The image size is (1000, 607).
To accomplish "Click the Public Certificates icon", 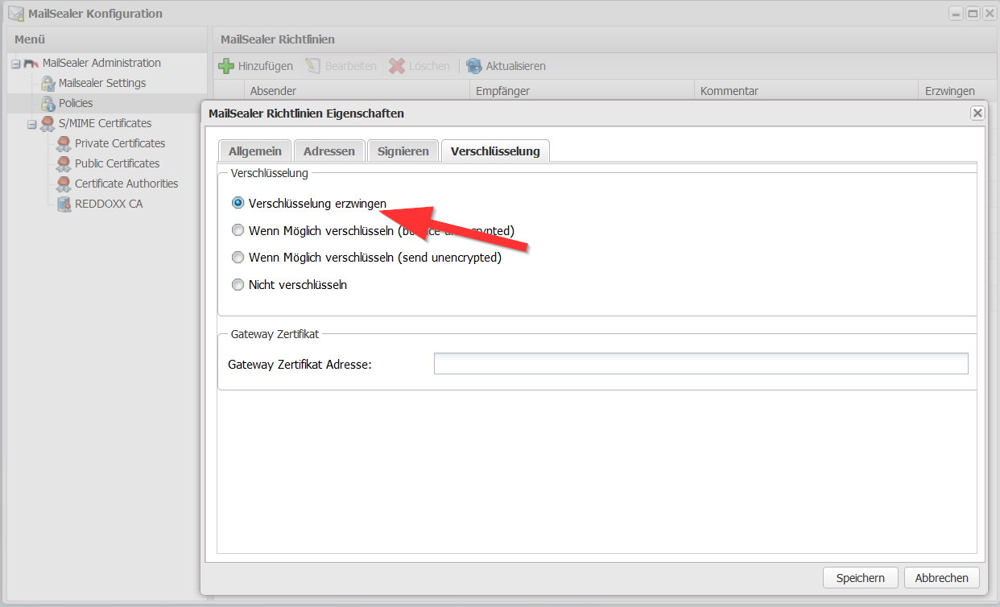I will (64, 163).
